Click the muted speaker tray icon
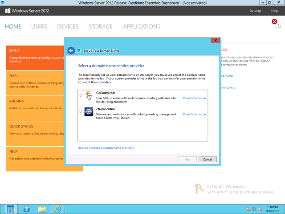The width and height of the screenshot is (285, 214). click(x=260, y=209)
